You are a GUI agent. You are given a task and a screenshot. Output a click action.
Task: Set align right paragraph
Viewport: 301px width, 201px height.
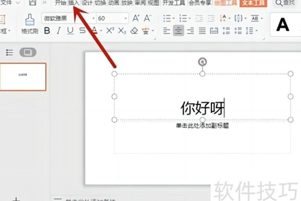[x=191, y=31]
